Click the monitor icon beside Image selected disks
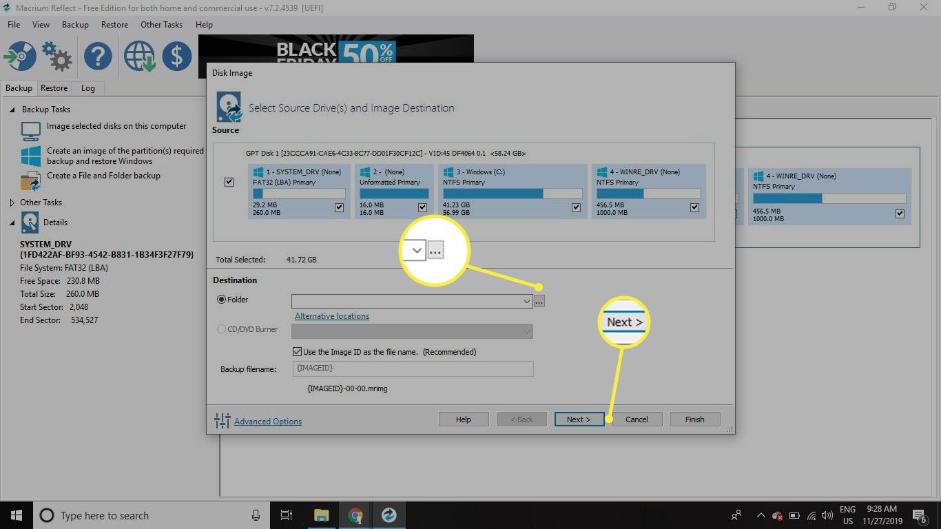Screen dimensions: 941x529 [31, 131]
